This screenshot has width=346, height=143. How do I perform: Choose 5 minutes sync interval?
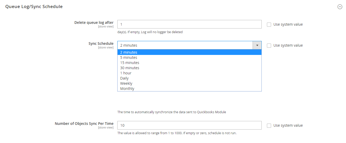point(189,58)
